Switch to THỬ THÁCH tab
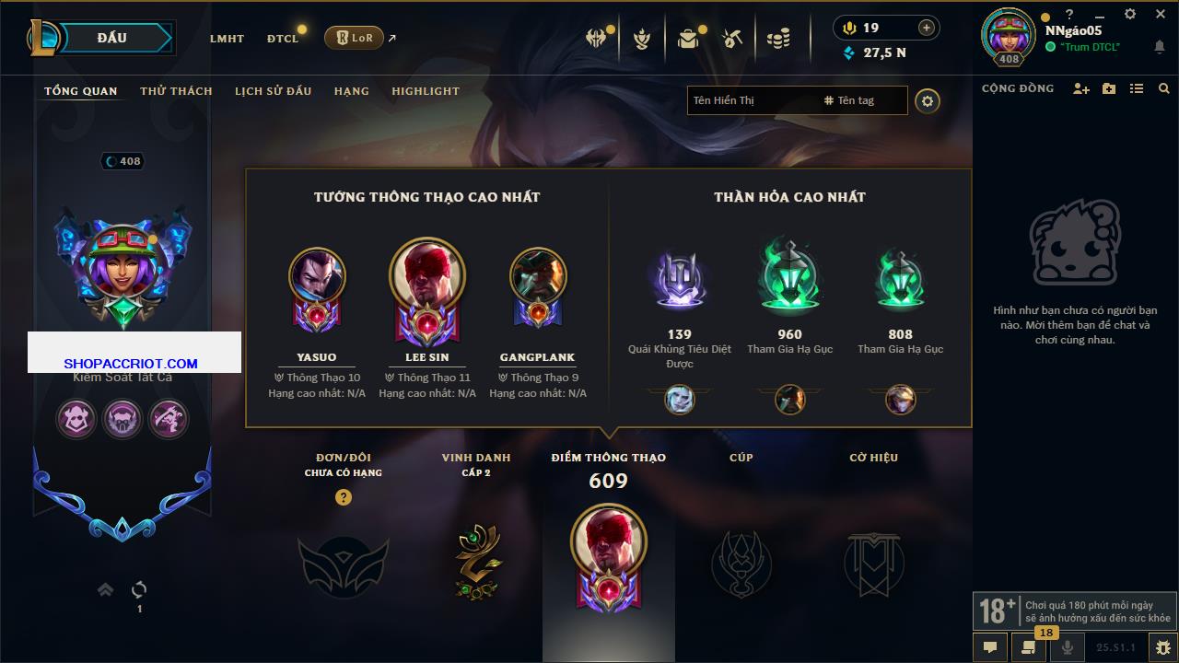Image resolution: width=1179 pixels, height=663 pixels. 176,91
